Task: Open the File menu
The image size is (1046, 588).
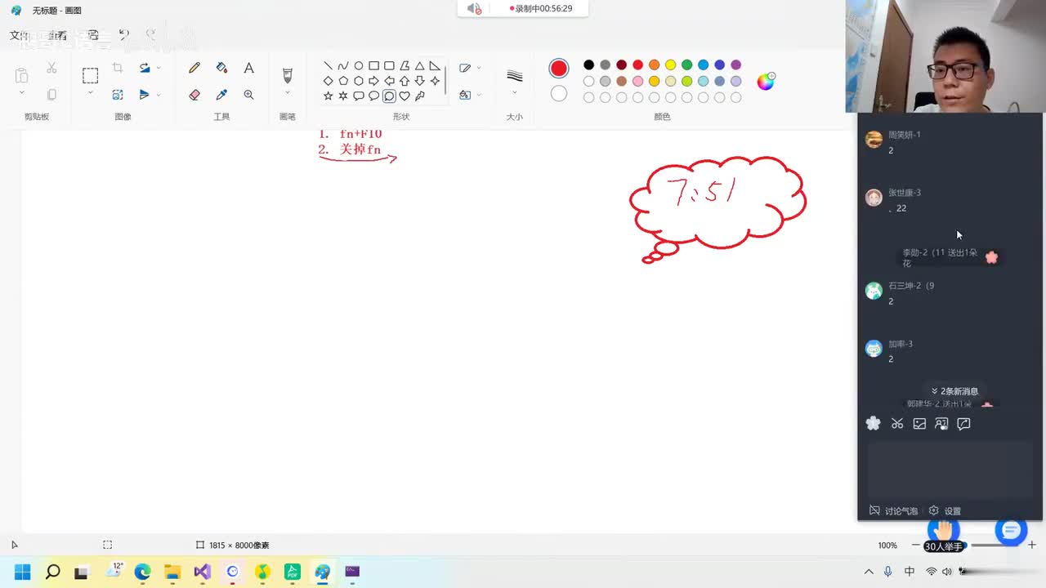Action: 19,35
